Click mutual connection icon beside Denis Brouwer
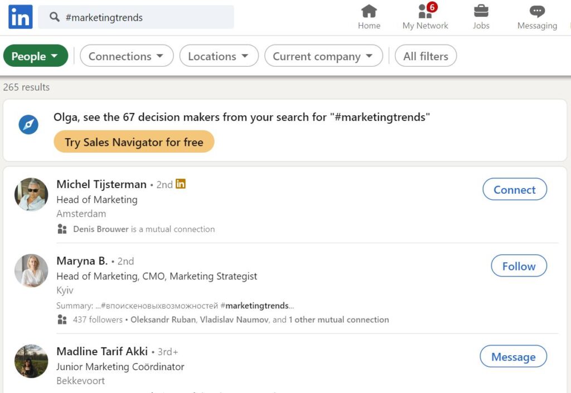Screen dimensions: 571x393 coord(62,229)
